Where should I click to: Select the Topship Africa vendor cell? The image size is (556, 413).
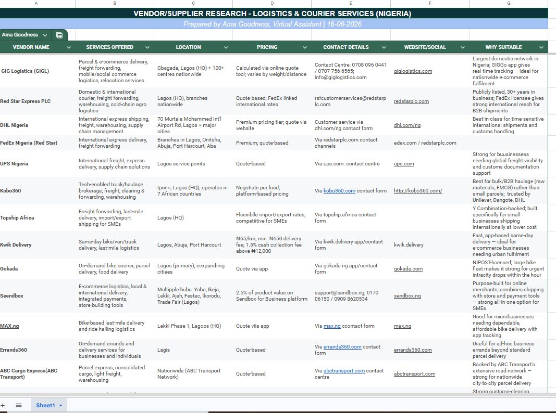click(38, 217)
